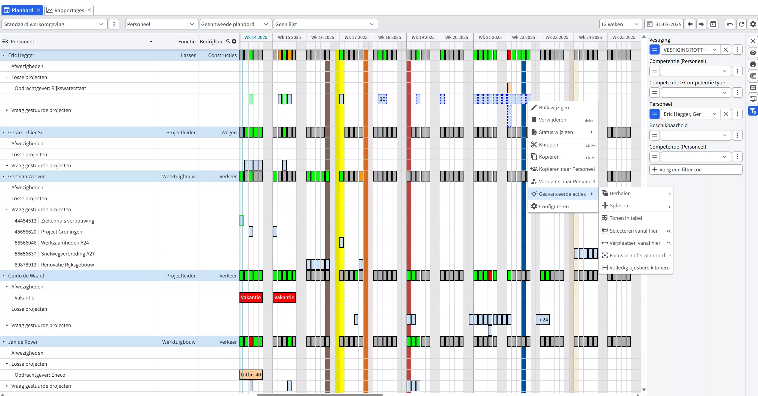
Task: Select Bulk wijzigen in context menu
Action: click(554, 108)
